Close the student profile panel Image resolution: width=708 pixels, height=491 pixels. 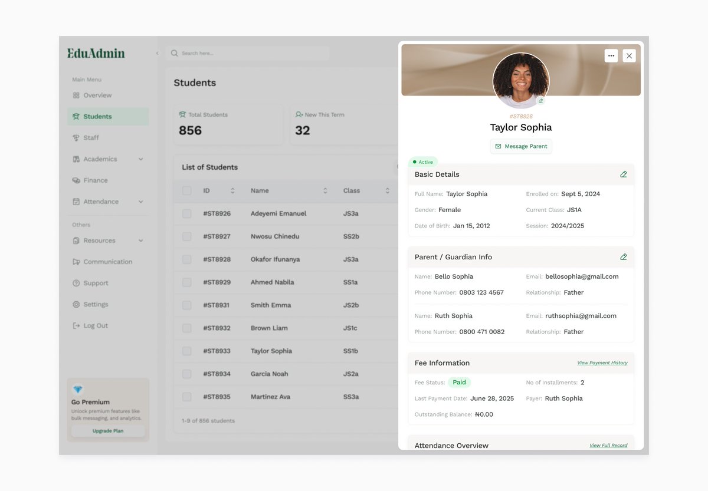[x=629, y=55]
